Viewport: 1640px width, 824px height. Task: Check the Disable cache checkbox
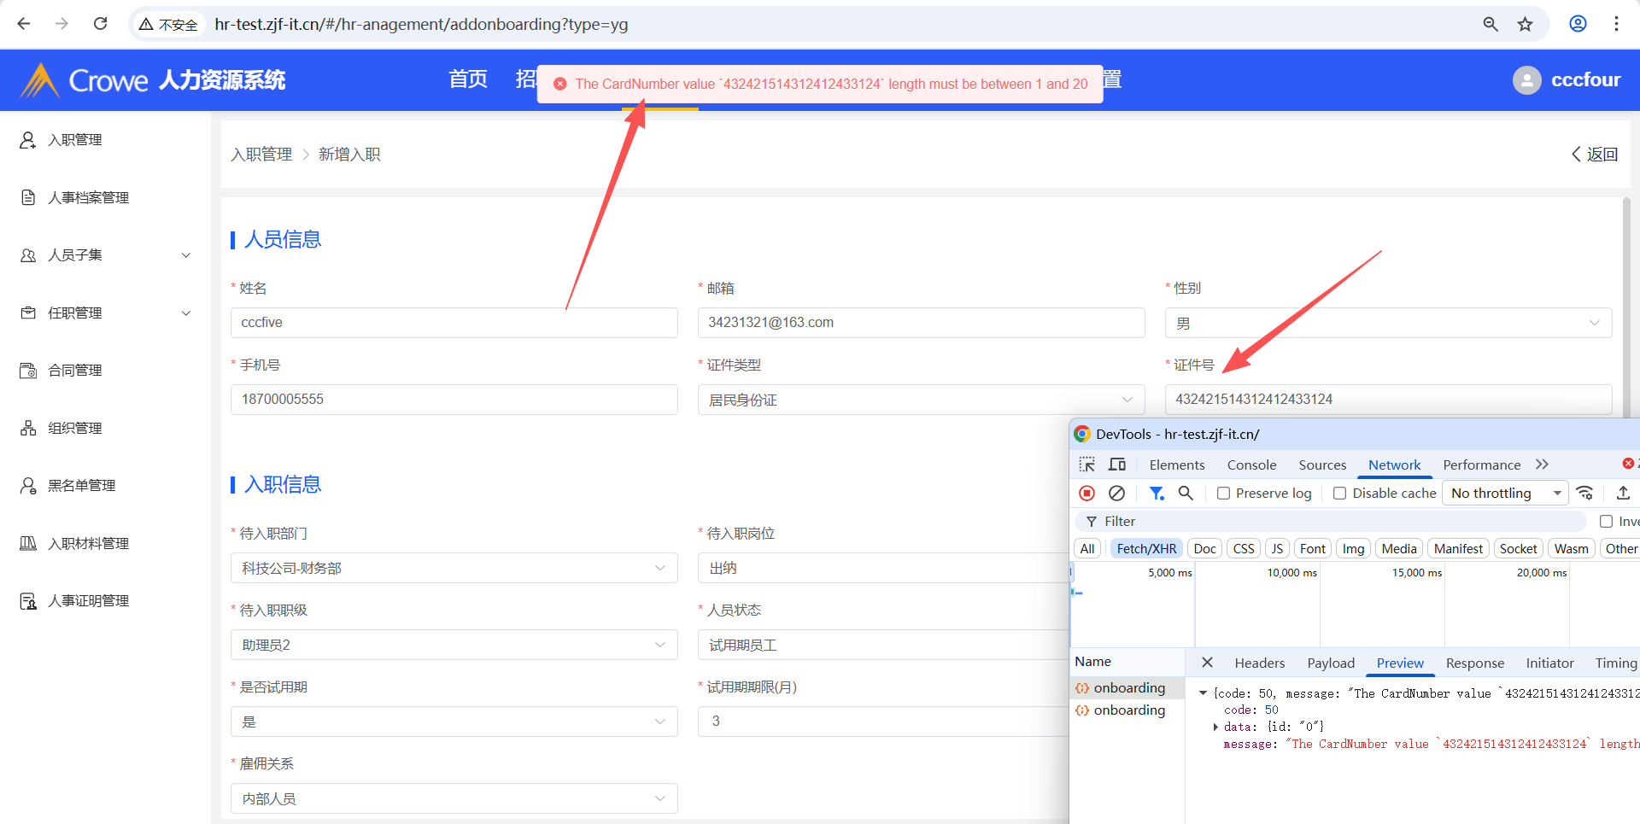1339,494
